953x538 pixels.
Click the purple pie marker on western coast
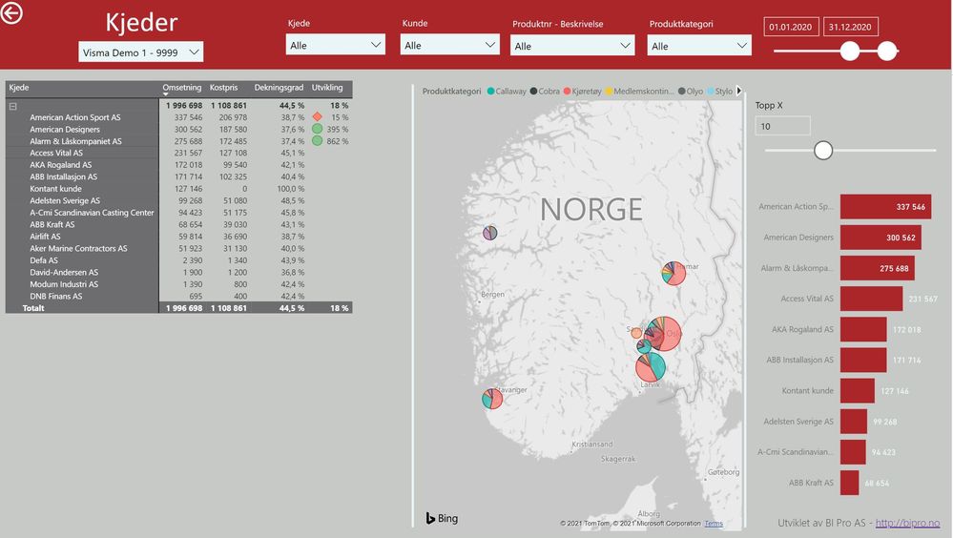coord(490,232)
